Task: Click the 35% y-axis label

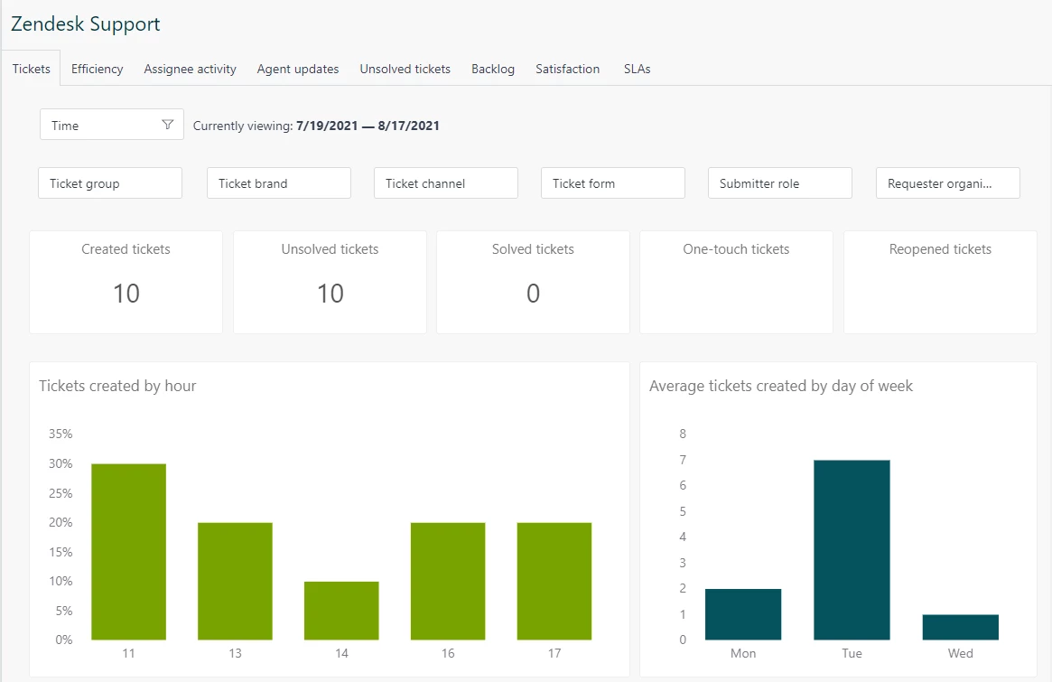Action: tap(61, 434)
